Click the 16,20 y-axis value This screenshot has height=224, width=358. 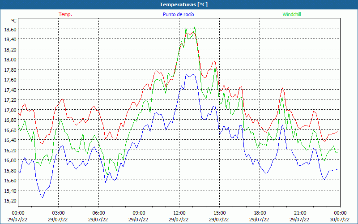click(10, 150)
